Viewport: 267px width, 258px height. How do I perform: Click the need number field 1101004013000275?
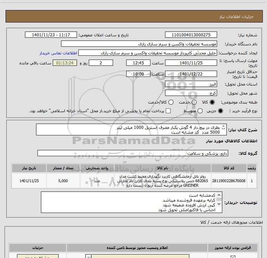pyautogui.click(x=191, y=35)
